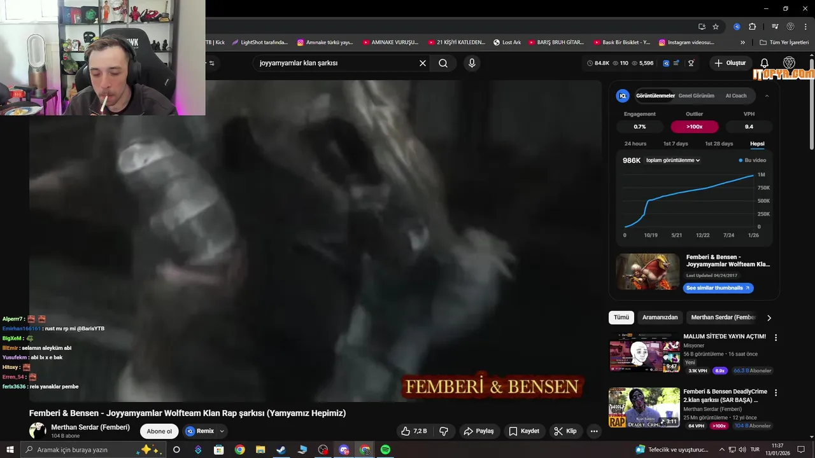815x458 pixels.
Task: Open Microsoft Store from the taskbar
Action: coord(219,450)
